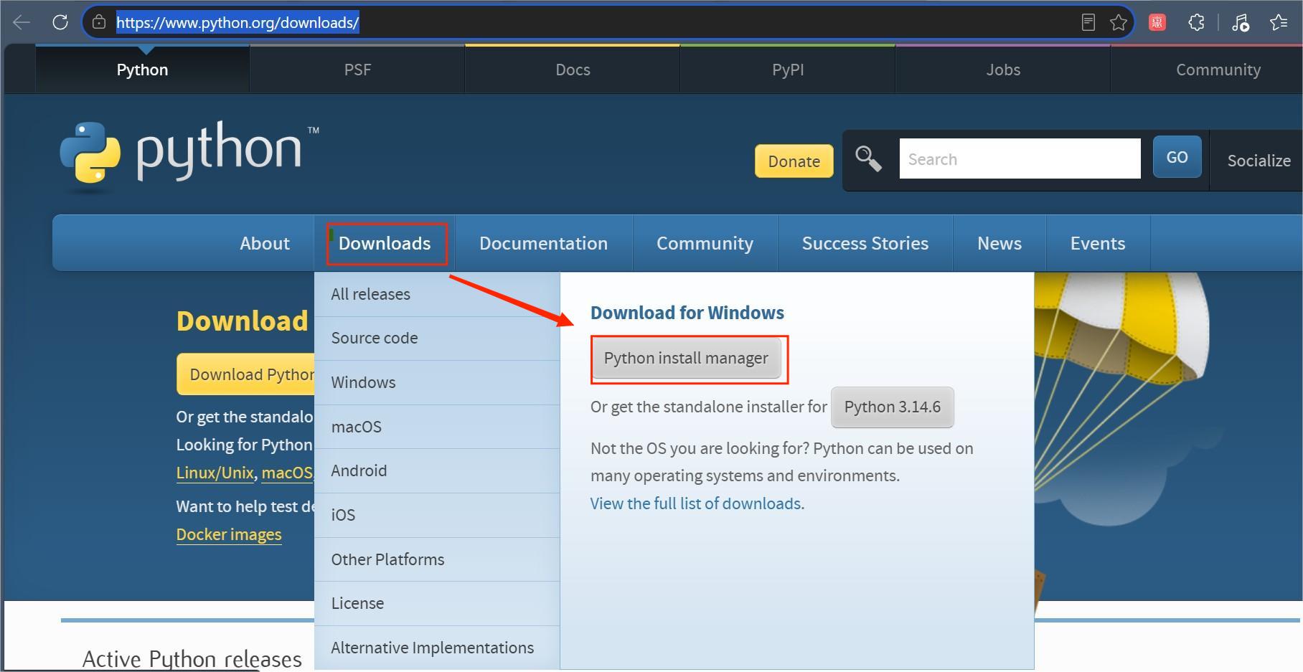Switch to the PSF top tab
Viewport: 1303px width, 672px height.
(x=357, y=70)
